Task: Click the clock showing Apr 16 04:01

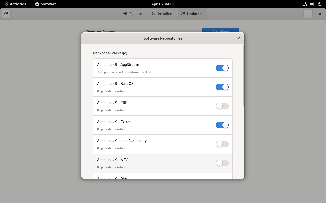Action: coord(163,4)
